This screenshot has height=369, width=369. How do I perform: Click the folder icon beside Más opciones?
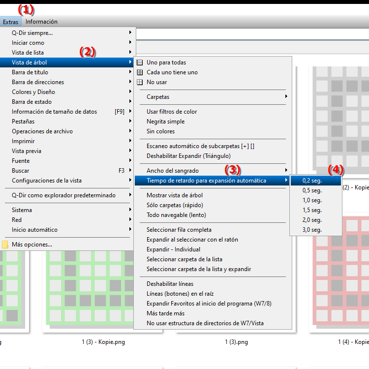[5, 245]
